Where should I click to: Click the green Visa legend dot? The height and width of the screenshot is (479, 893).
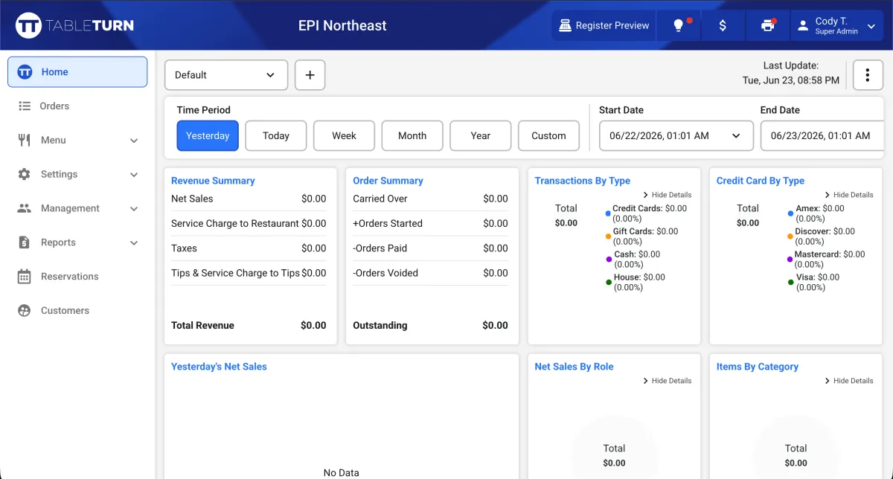(790, 283)
